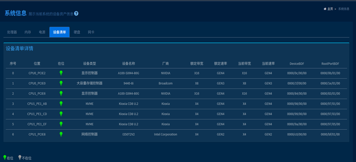The height and width of the screenshot is (162, 356).
Task: Click the DeviceBDF column header
Action: click(297, 64)
